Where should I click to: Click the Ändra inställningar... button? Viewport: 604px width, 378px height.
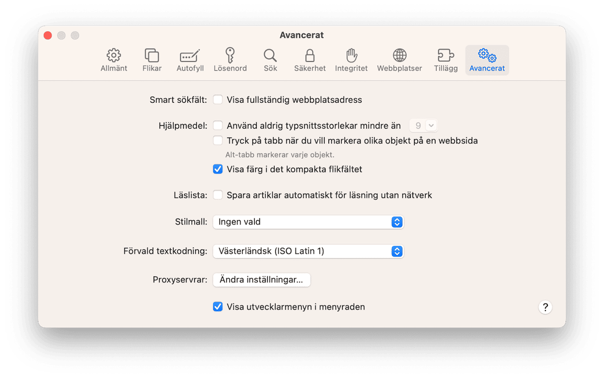pyautogui.click(x=261, y=280)
